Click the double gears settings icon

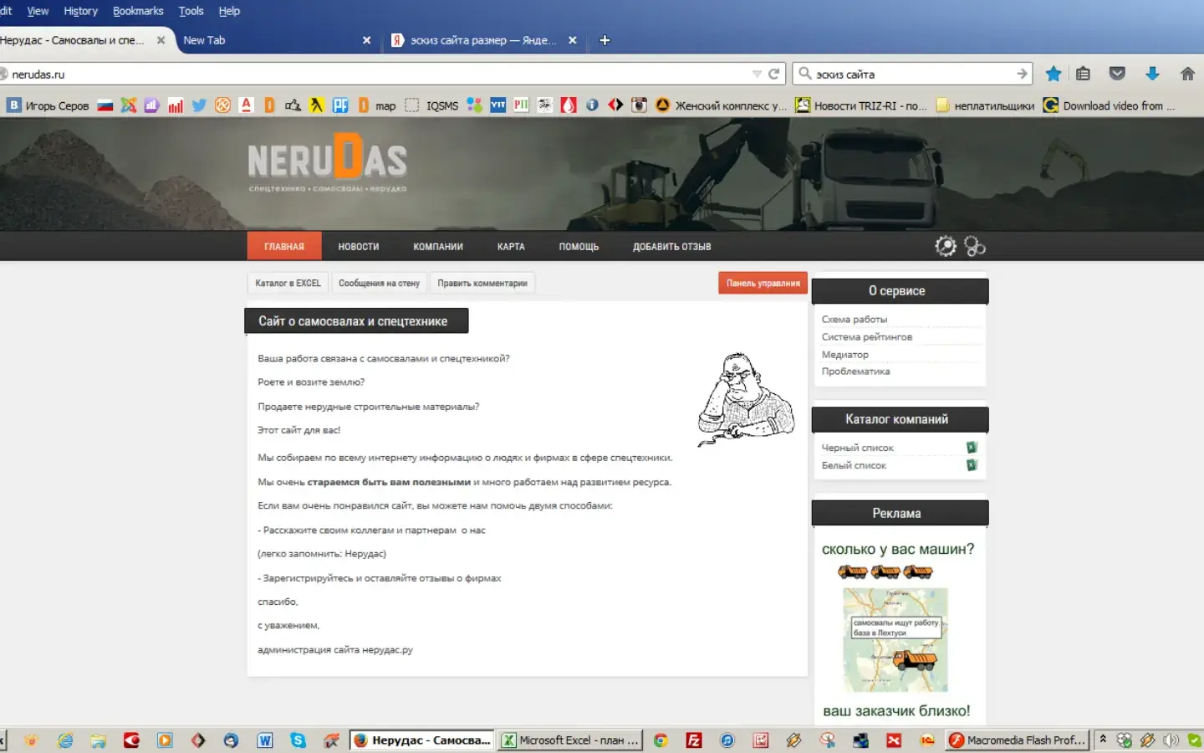(x=975, y=246)
